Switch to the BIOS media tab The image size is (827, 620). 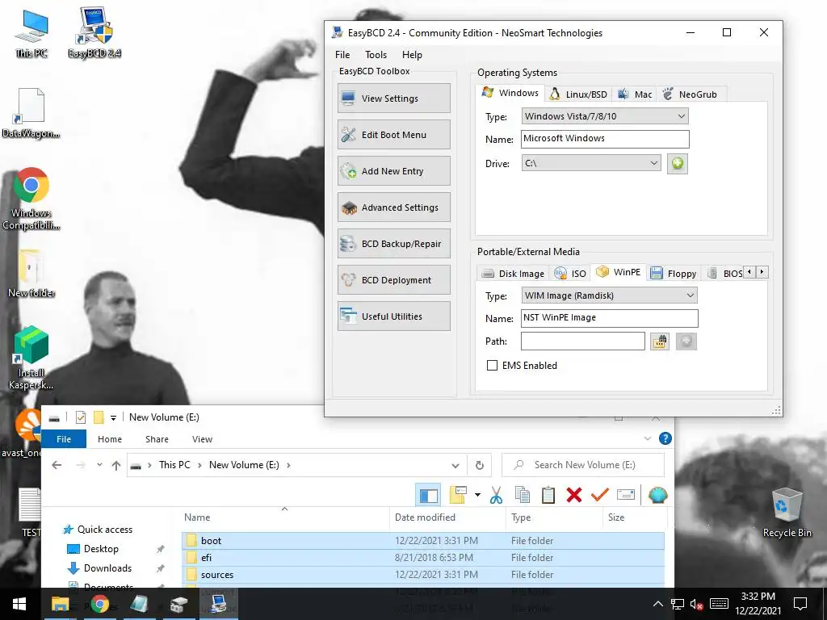pyautogui.click(x=724, y=274)
